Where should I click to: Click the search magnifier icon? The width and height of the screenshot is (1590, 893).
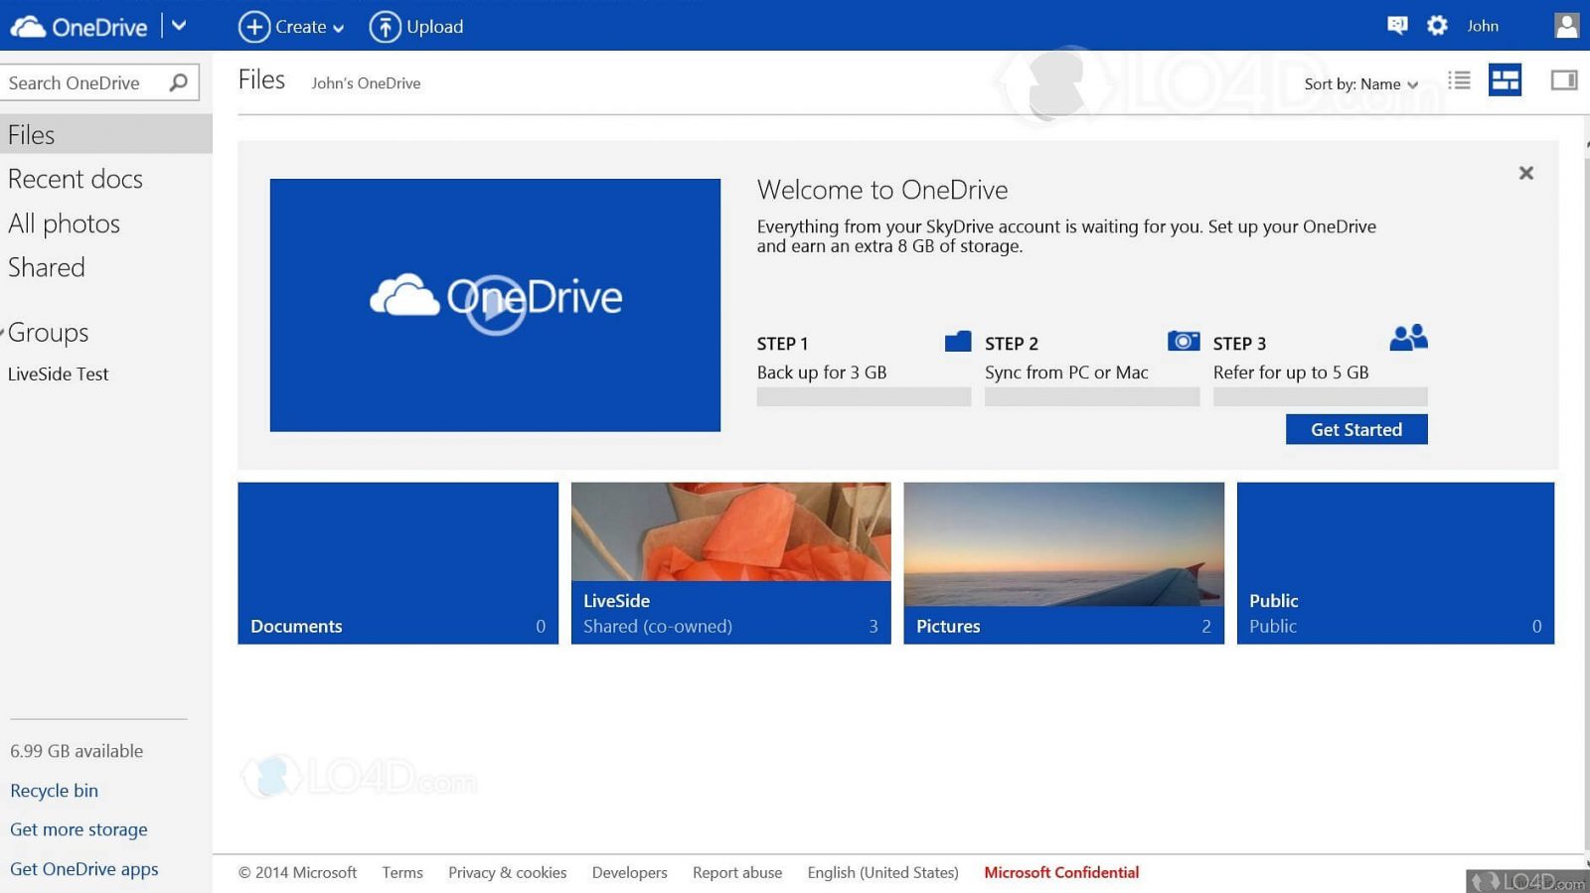[x=179, y=82]
